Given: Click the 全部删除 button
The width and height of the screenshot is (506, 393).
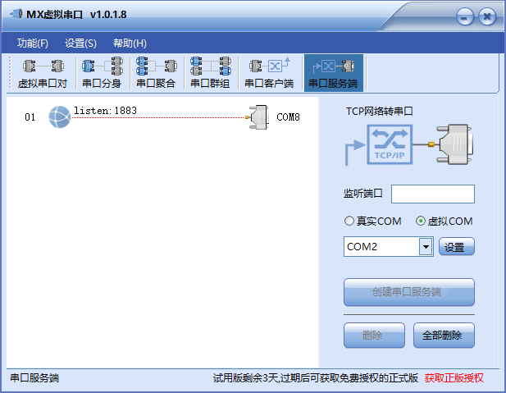Looking at the screenshot, I should tap(444, 336).
